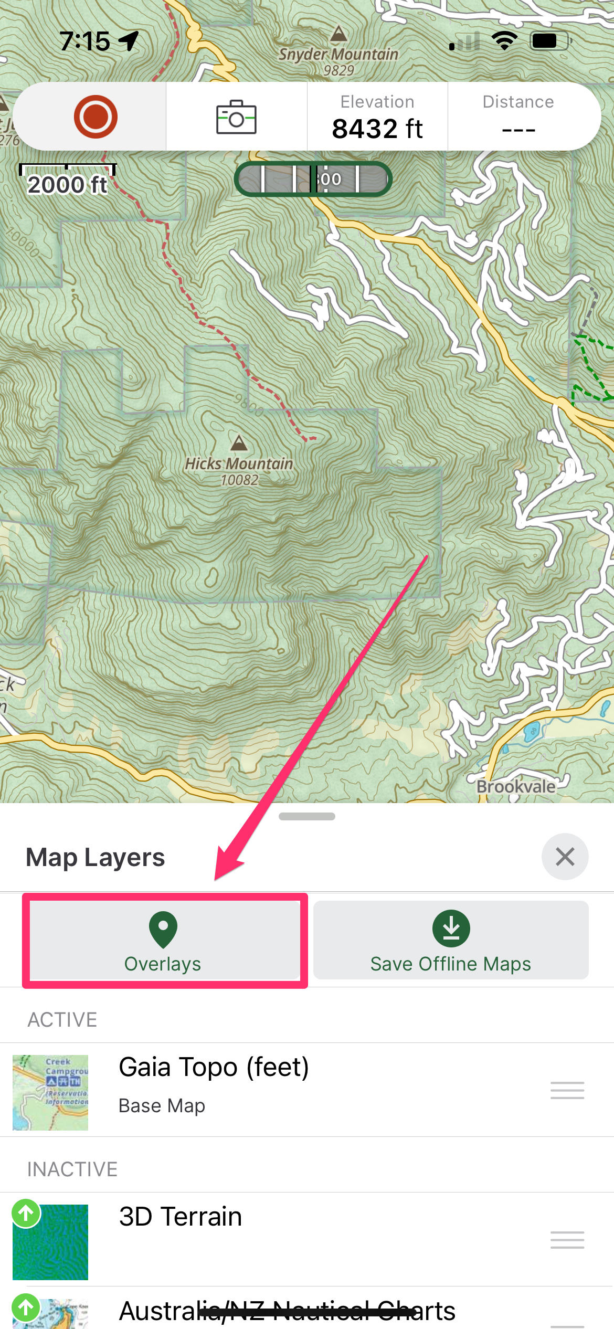
Task: Tap the Gaia Topo map thumbnail
Action: [50, 1093]
